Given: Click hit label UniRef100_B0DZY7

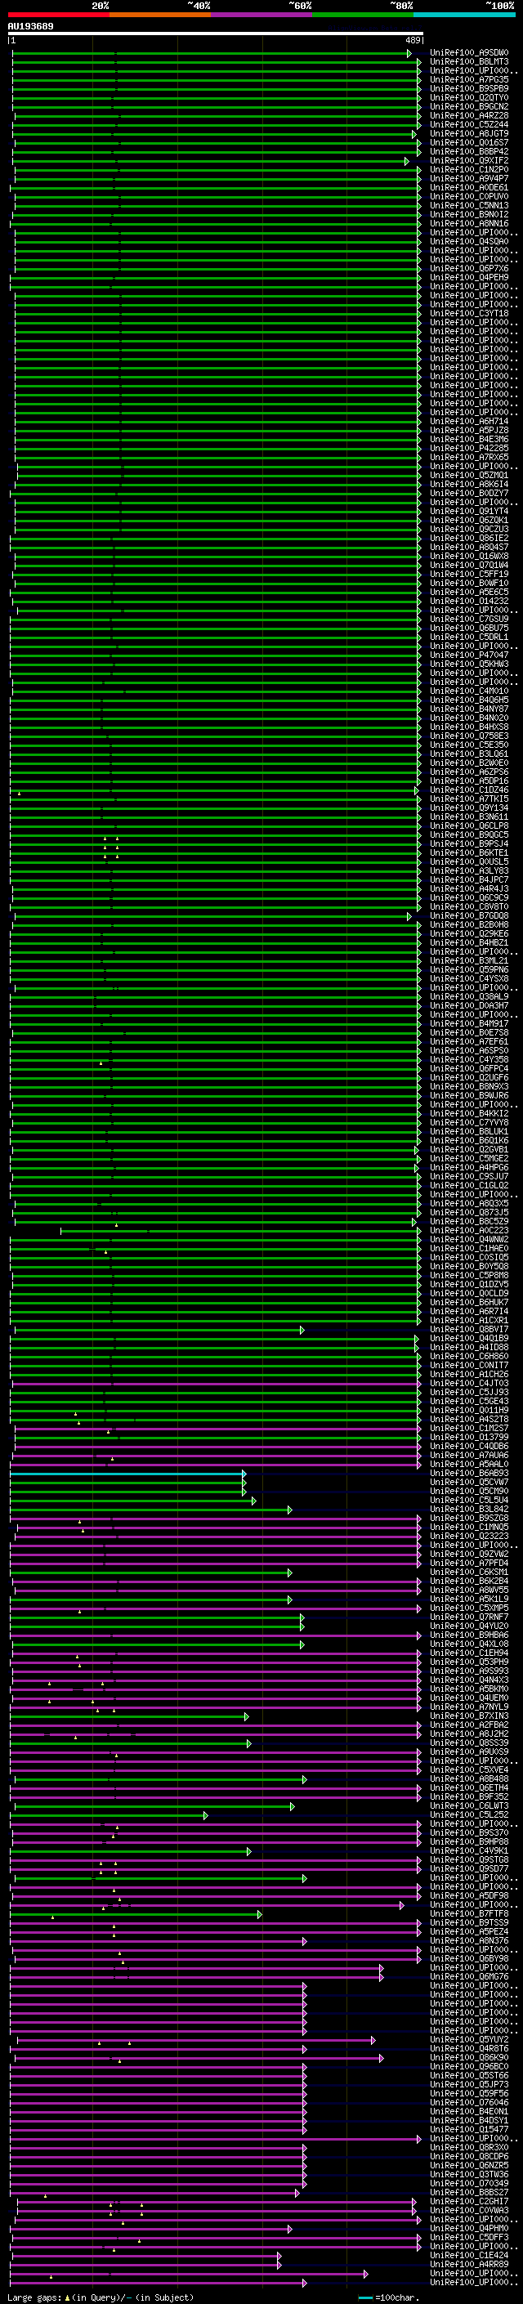Looking at the screenshot, I should (469, 493).
